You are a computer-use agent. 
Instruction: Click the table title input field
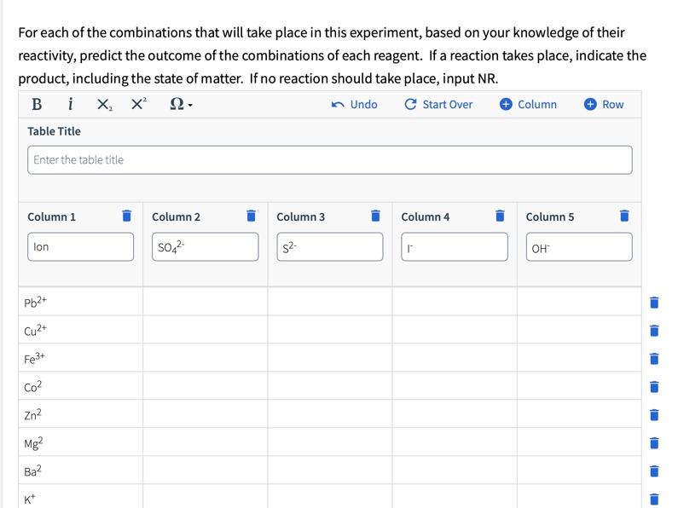pos(329,159)
